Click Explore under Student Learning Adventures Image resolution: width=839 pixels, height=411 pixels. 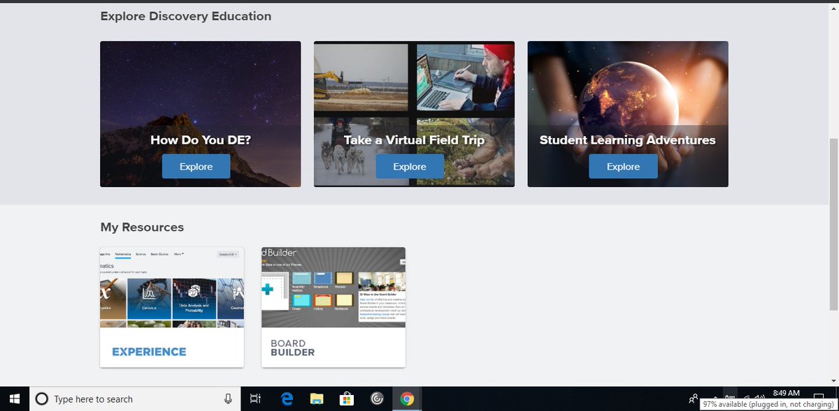(x=623, y=167)
